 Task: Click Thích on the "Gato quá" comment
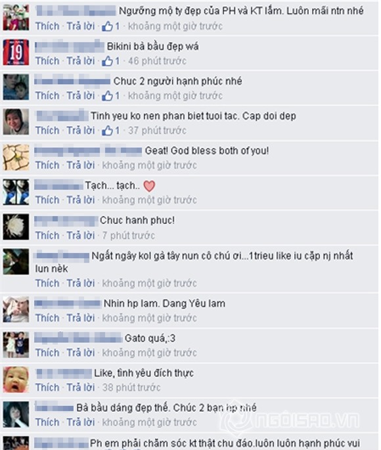(47, 353)
